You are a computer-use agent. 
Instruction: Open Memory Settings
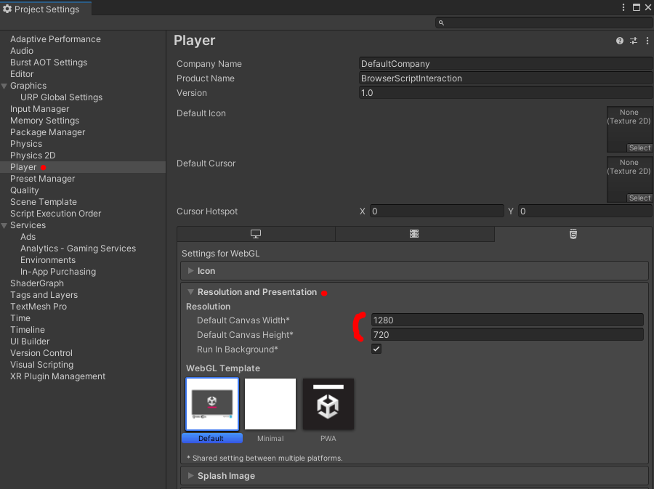[44, 121]
